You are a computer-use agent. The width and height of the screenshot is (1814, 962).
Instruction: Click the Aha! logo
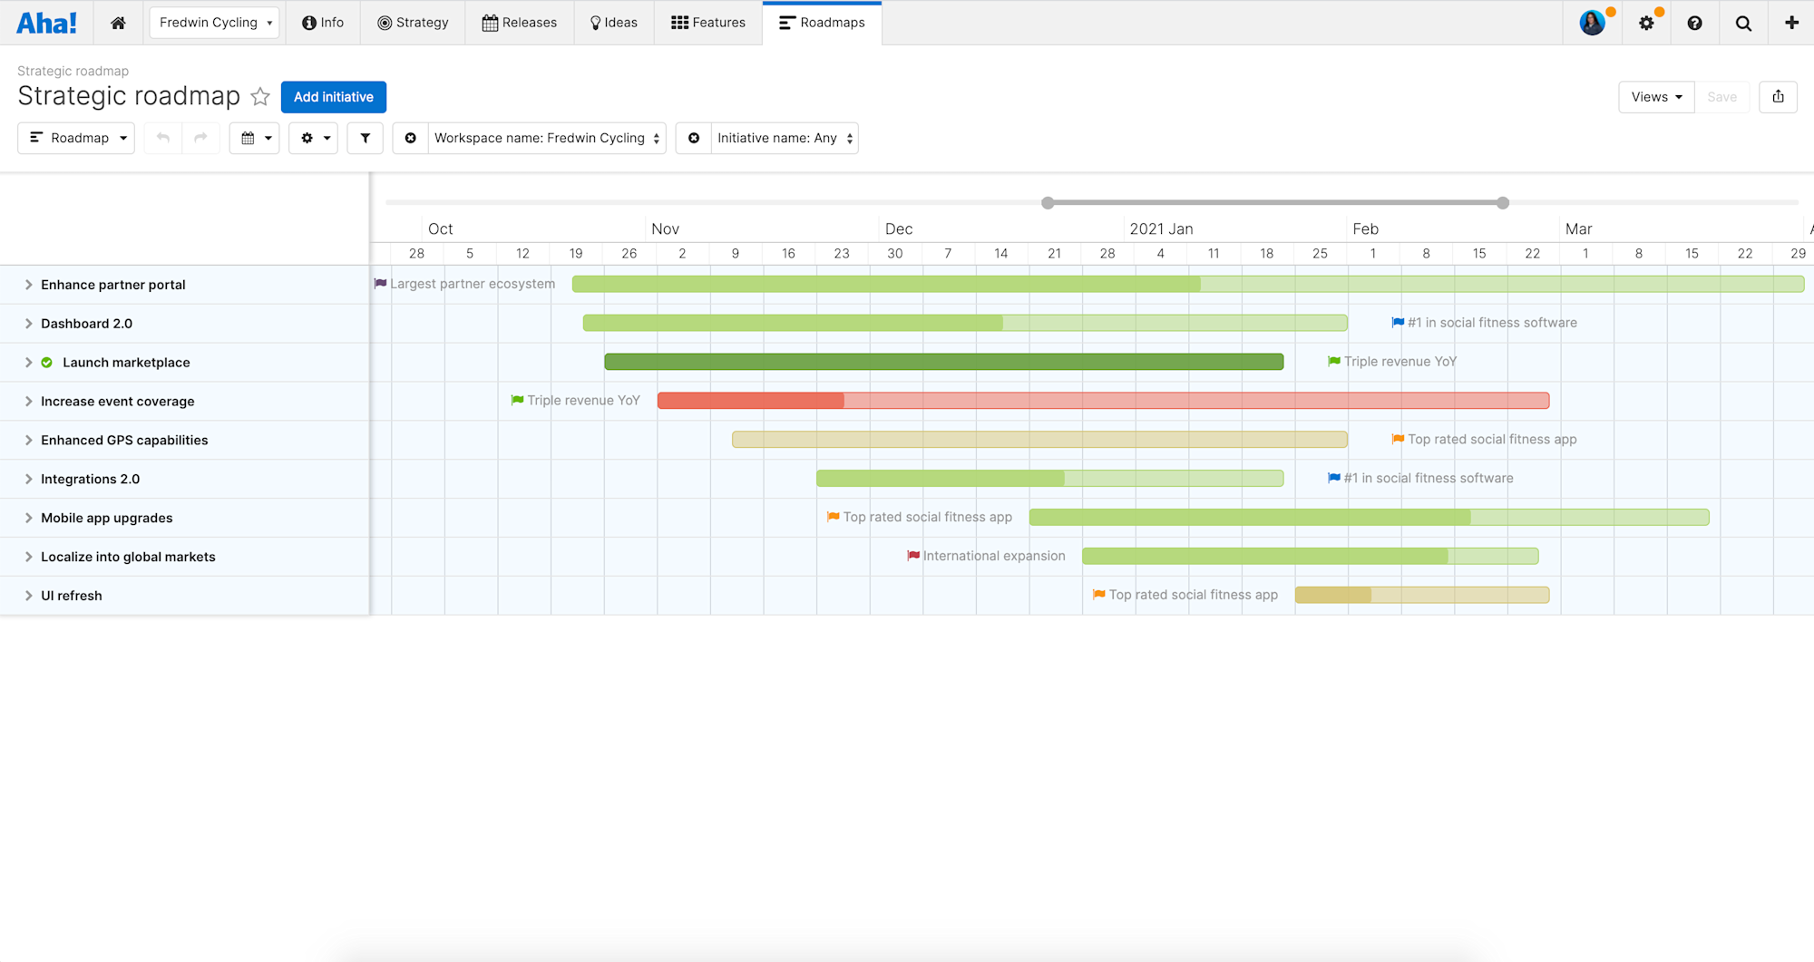coord(46,23)
